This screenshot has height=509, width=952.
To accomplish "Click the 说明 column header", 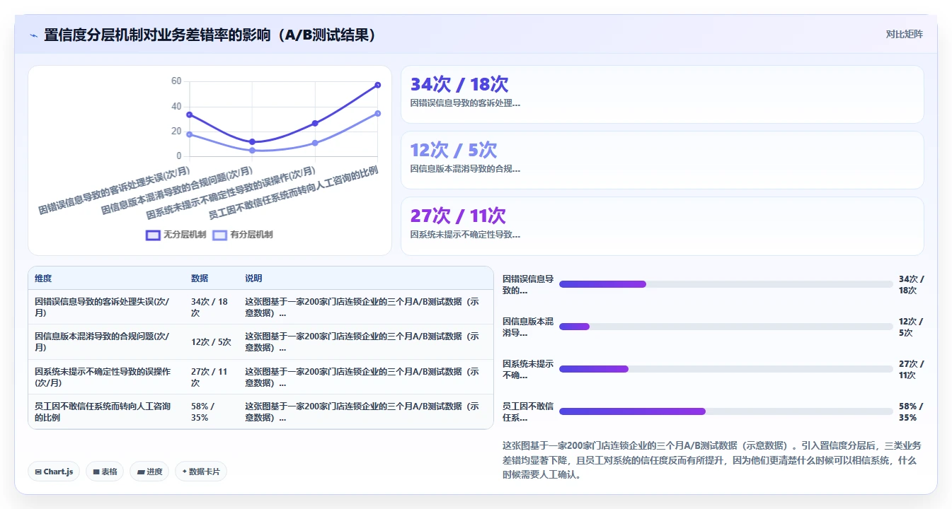I will pyautogui.click(x=253, y=279).
